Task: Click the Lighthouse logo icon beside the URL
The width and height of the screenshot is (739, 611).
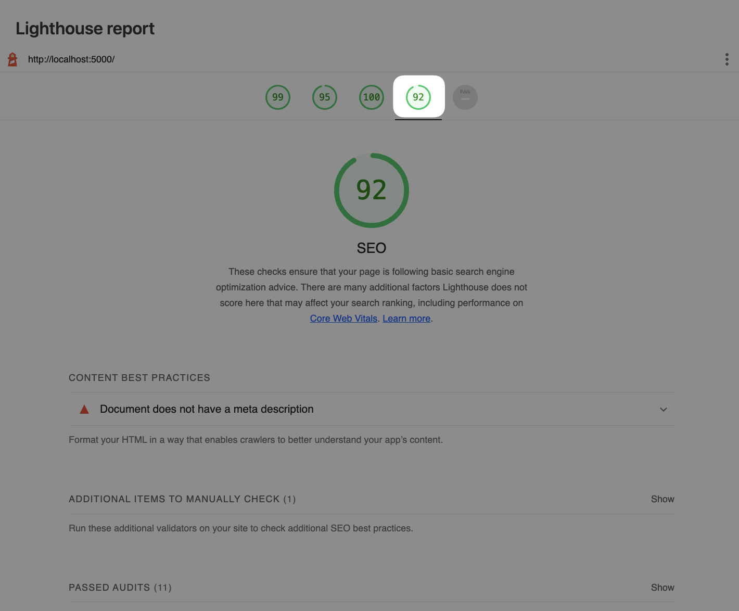Action: tap(13, 59)
